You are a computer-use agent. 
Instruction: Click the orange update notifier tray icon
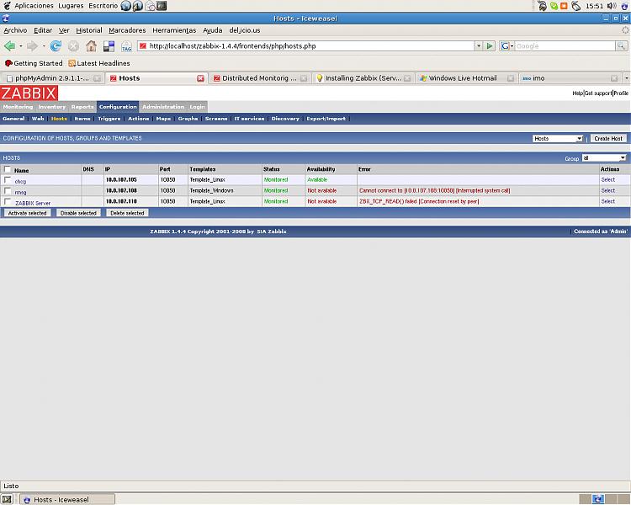tap(565, 6)
